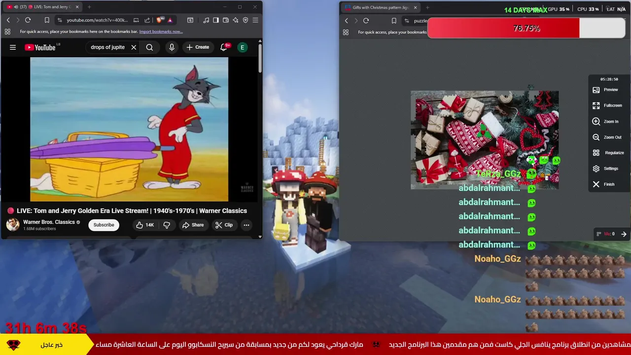This screenshot has width=631, height=355.
Task: Go back in the YouTube browser window
Action: [8, 20]
